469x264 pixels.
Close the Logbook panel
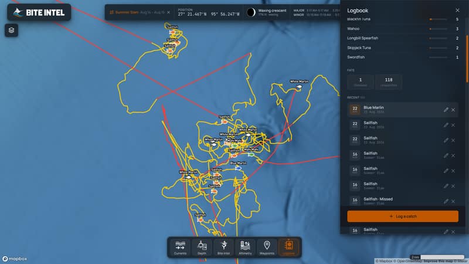coord(457,11)
